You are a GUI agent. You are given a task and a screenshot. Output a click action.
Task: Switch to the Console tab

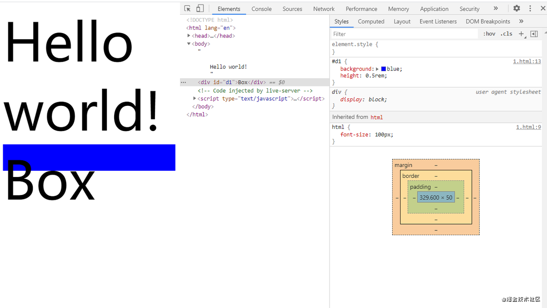tap(262, 9)
